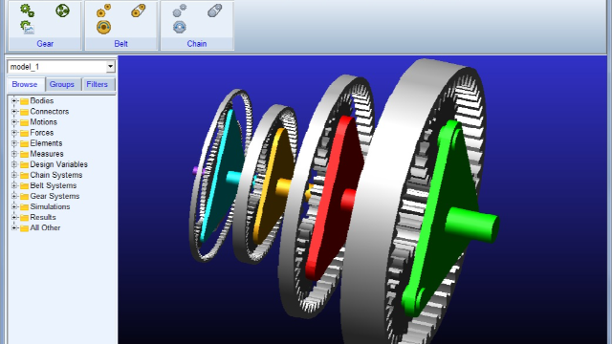Select the Results tree item
Image resolution: width=612 pixels, height=344 pixels.
click(43, 217)
